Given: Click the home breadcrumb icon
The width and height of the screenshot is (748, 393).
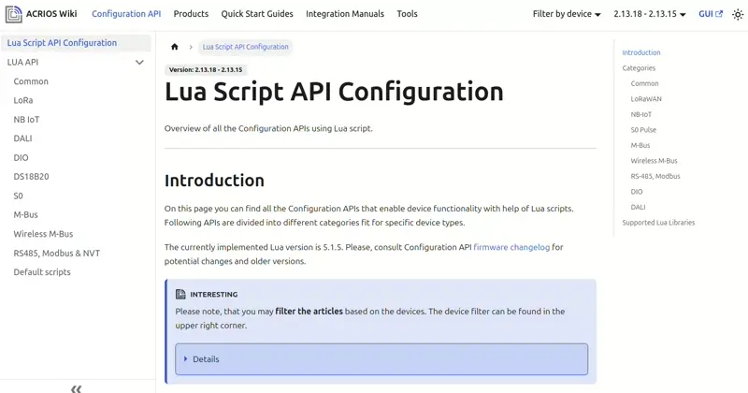Looking at the screenshot, I should (174, 47).
